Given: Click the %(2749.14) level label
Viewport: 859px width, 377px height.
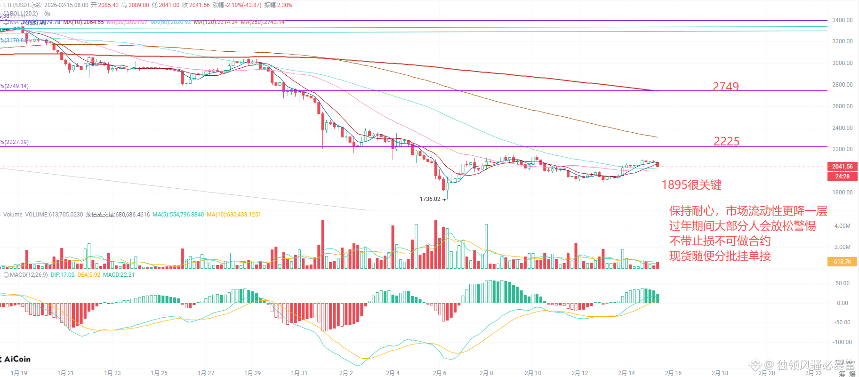Looking at the screenshot, I should coord(15,86).
